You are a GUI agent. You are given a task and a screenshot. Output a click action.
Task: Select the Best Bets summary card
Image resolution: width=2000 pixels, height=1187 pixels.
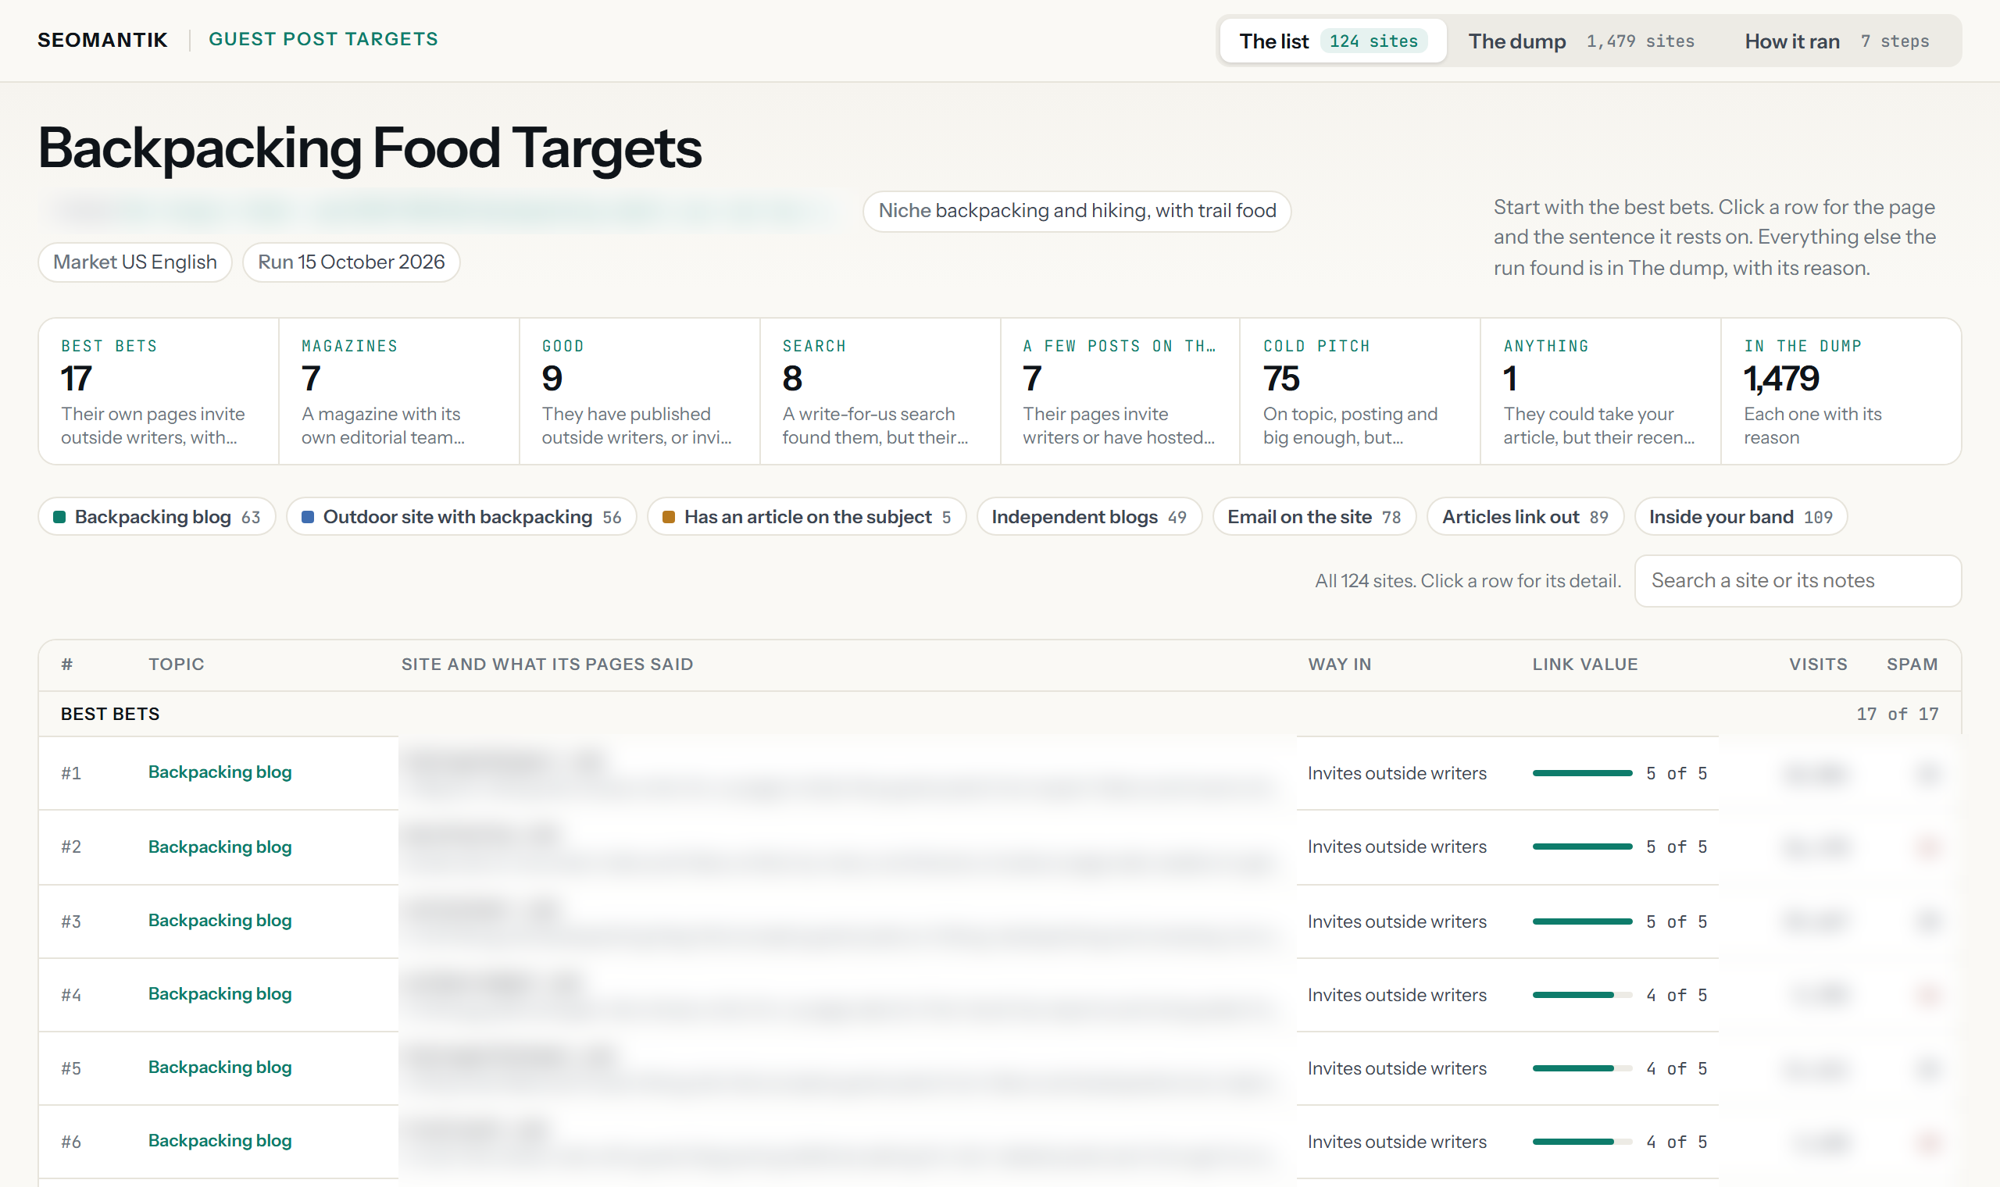pos(159,391)
